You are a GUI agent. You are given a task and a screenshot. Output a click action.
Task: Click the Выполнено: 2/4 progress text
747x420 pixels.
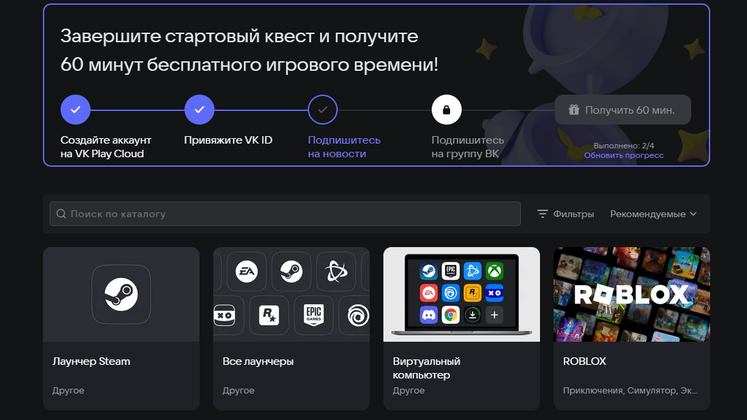(x=624, y=146)
